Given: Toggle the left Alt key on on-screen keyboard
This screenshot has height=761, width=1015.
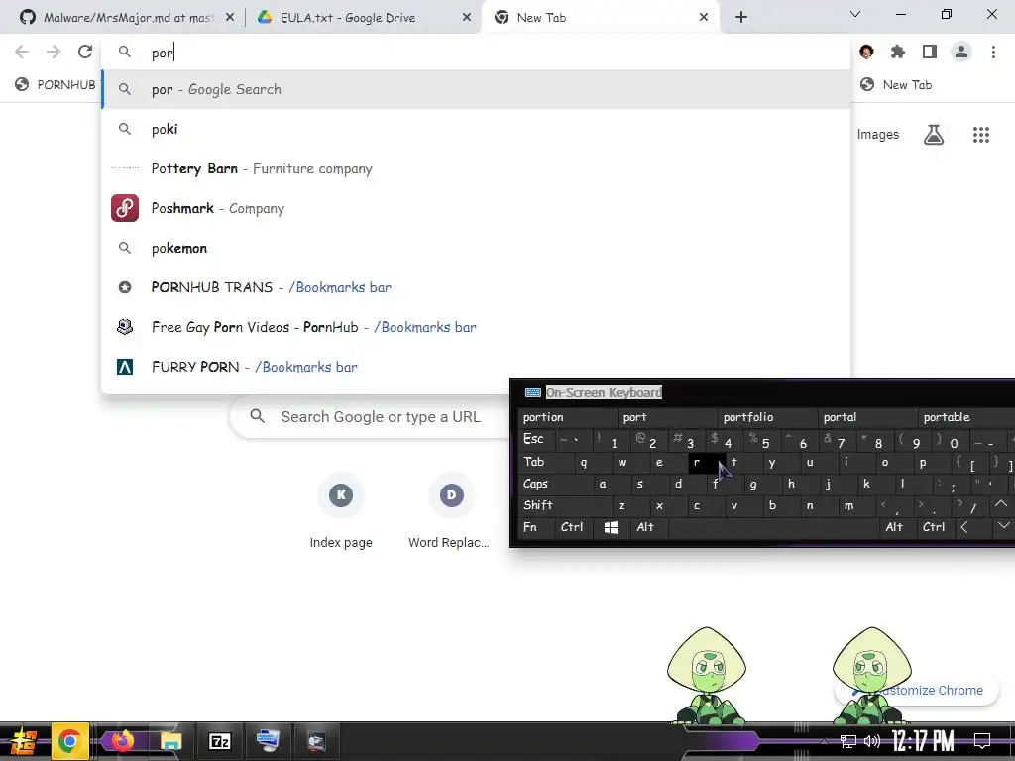Looking at the screenshot, I should 648,527.
